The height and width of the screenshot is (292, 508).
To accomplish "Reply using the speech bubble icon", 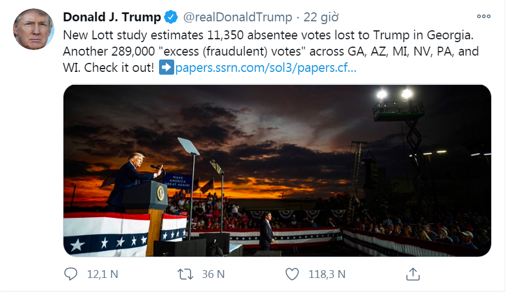I will pos(71,274).
